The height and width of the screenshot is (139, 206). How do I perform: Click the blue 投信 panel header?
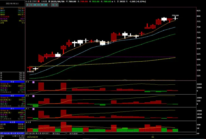(12, 96)
